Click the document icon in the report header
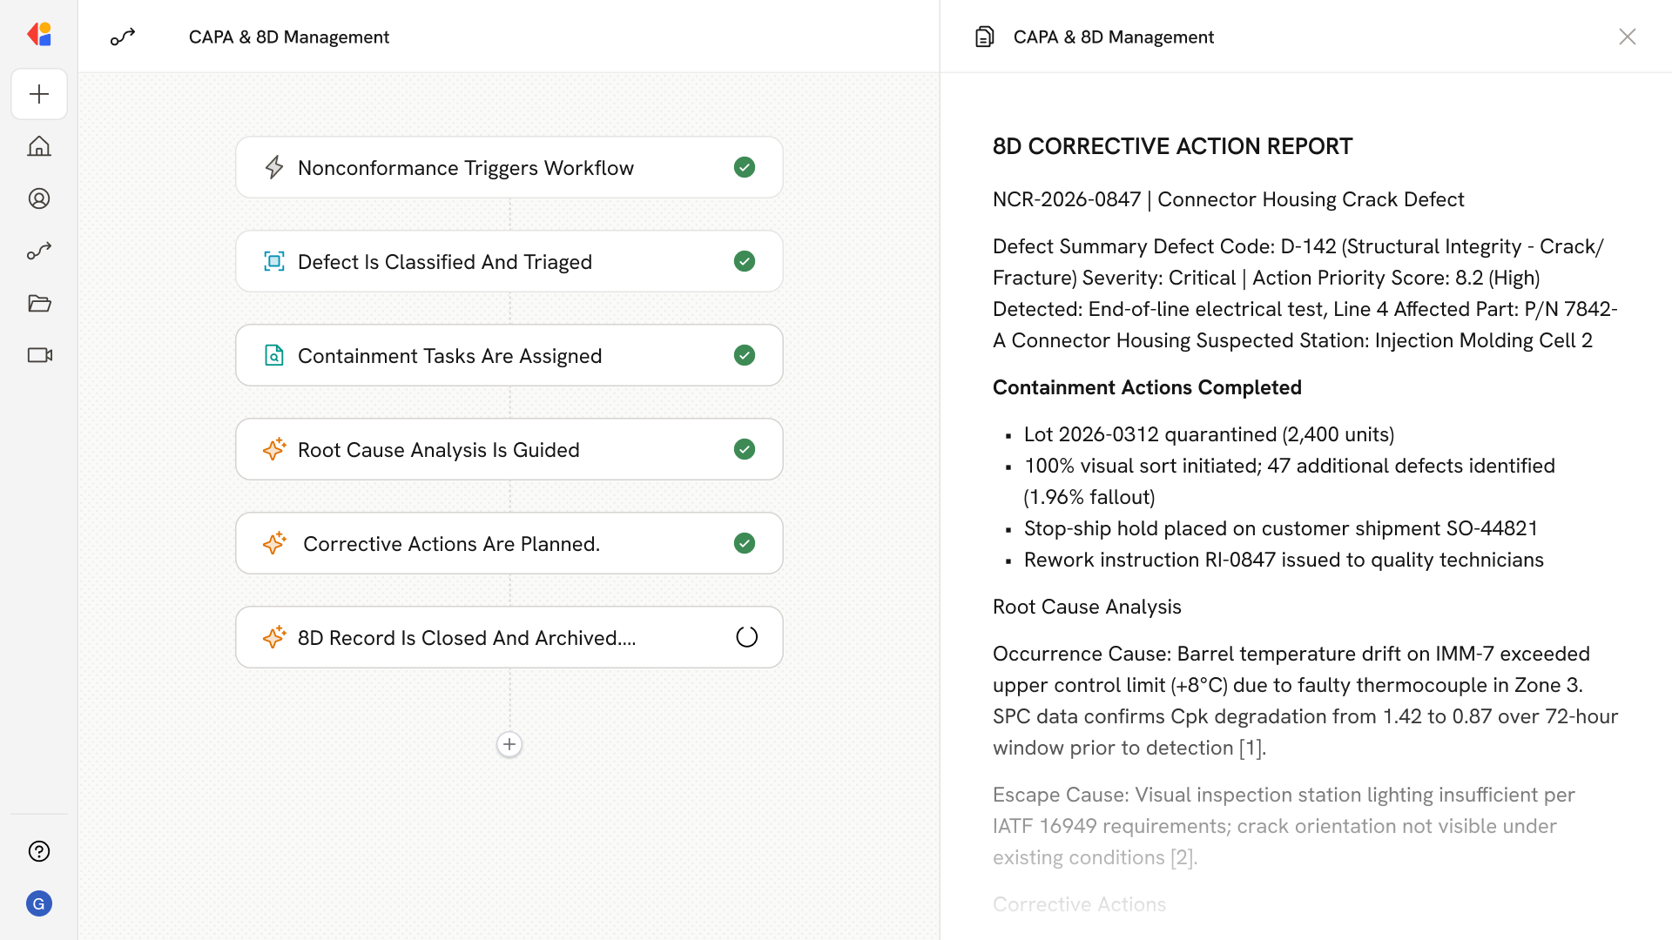 [984, 37]
